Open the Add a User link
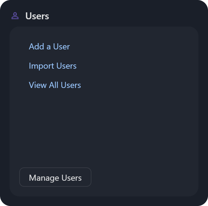The image size is (208, 206). [49, 47]
